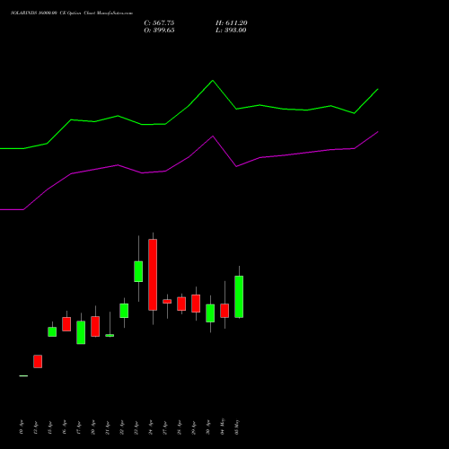Select the close value C: 567.75
This screenshot has height=449, width=449.
click(159, 23)
